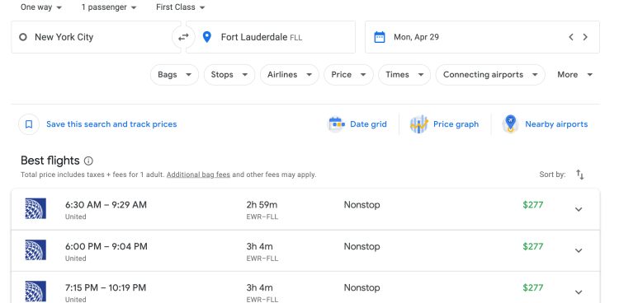Screen dimensions: 619x303
Task: Open the 1 passenger dropdown
Action: tap(109, 7)
